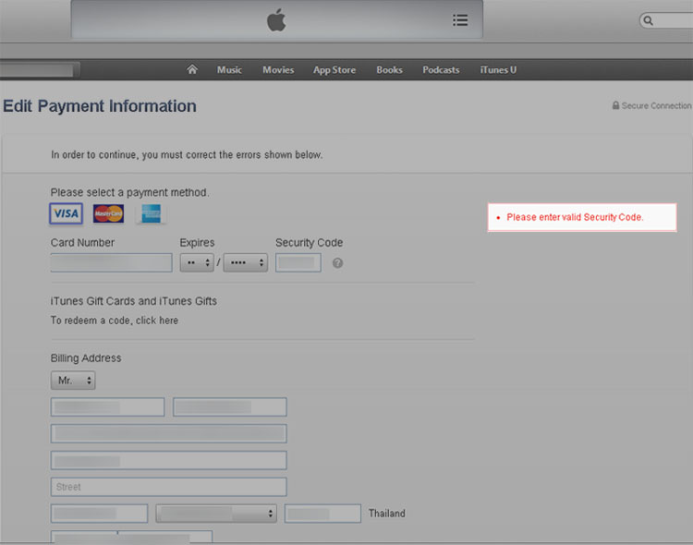The height and width of the screenshot is (545, 693).
Task: Click the first full-width billing address field
Action: pyautogui.click(x=169, y=433)
